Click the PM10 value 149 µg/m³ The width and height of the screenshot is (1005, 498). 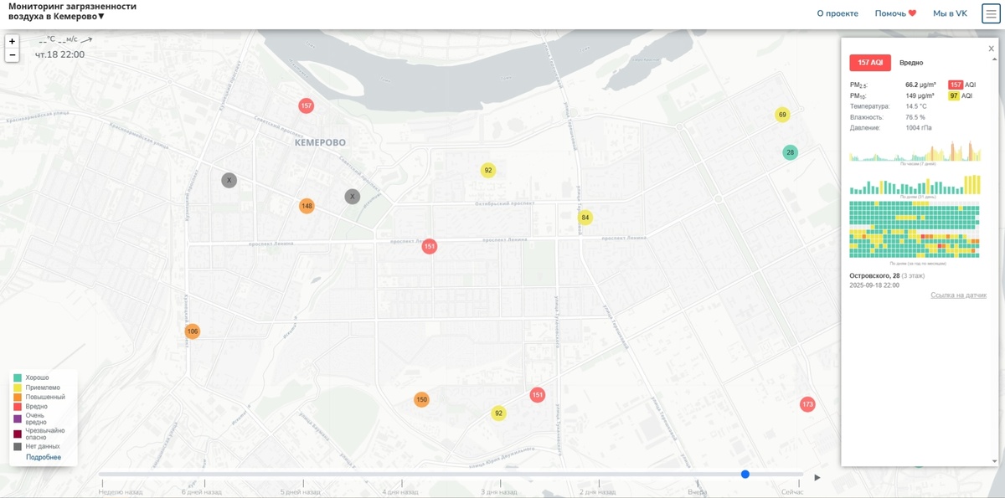[x=920, y=95]
